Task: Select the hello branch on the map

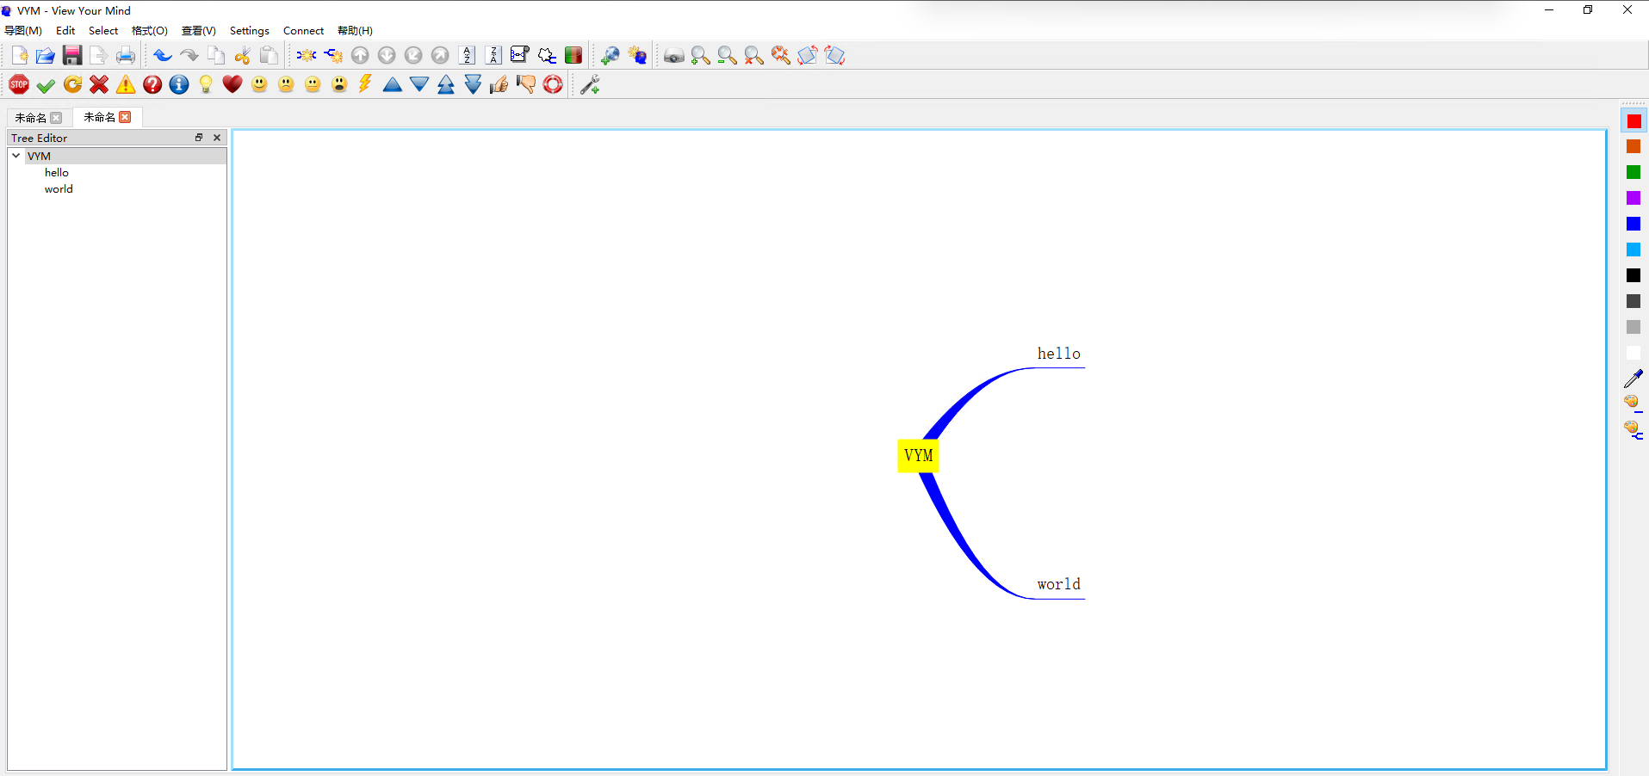Action: point(1058,354)
